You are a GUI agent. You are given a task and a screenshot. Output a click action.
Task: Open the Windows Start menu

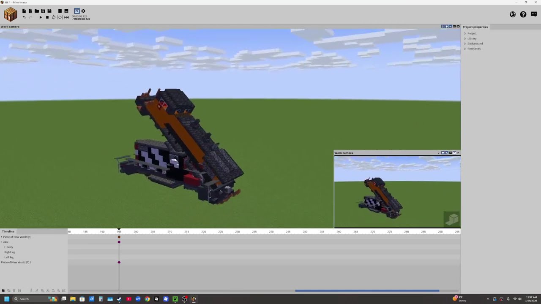point(7,299)
